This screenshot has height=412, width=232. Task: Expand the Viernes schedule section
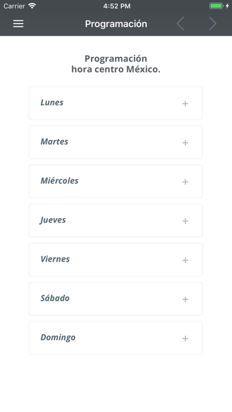[115, 260]
